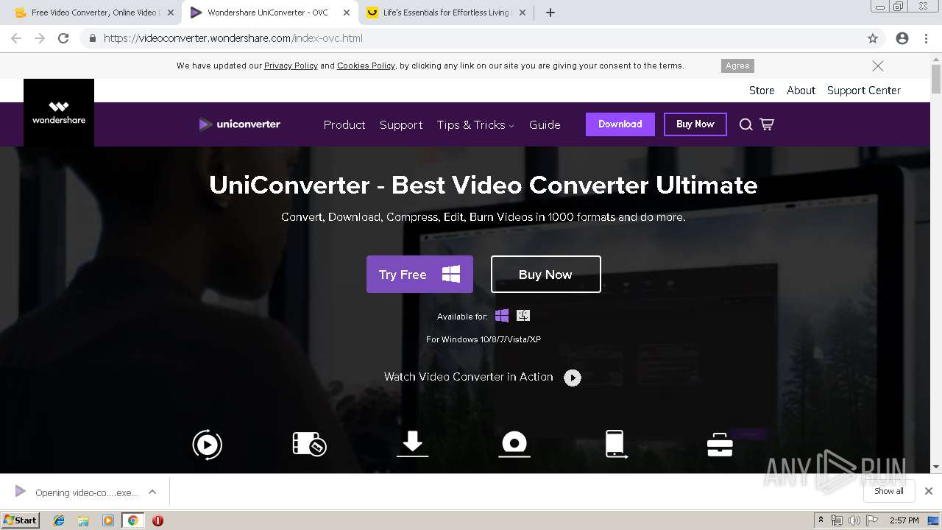Switch to the Life's Essentials tab
The height and width of the screenshot is (530, 942).
click(x=447, y=13)
